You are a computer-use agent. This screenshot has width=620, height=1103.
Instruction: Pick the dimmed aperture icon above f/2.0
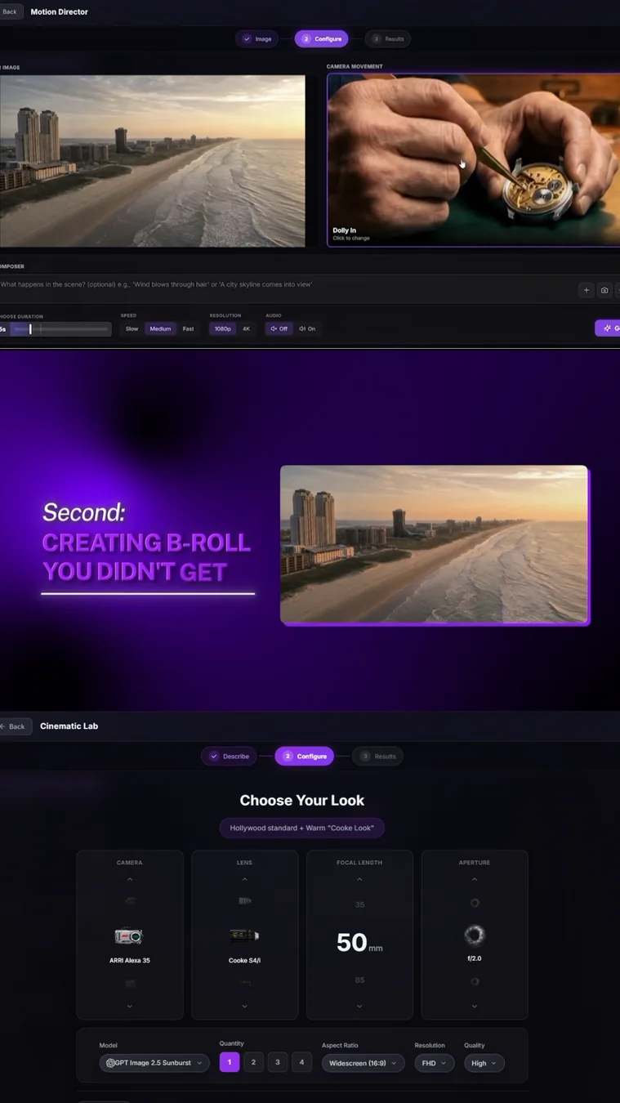coord(475,903)
